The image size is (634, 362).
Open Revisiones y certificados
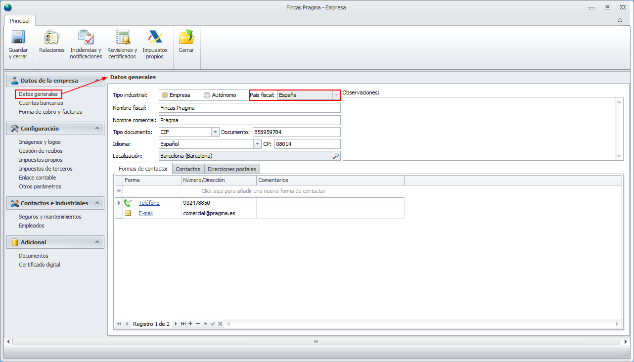coord(122,45)
